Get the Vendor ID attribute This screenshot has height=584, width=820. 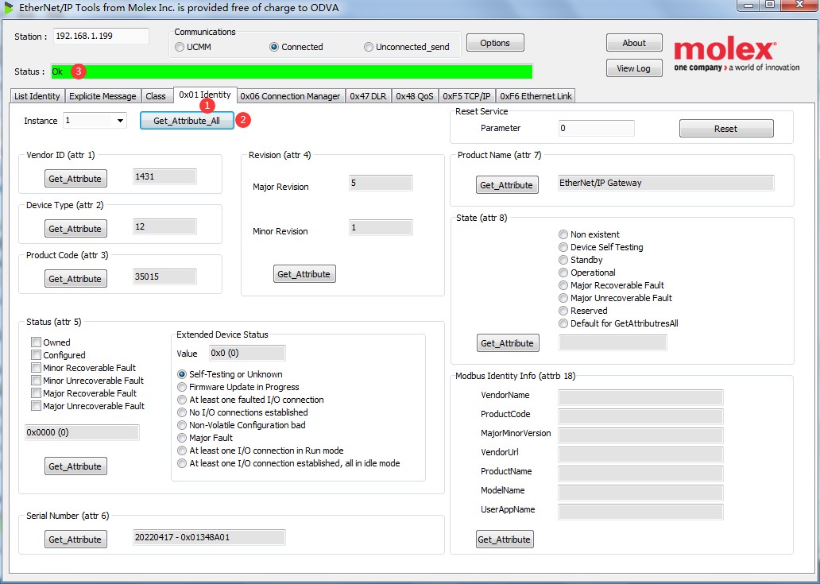pos(75,178)
